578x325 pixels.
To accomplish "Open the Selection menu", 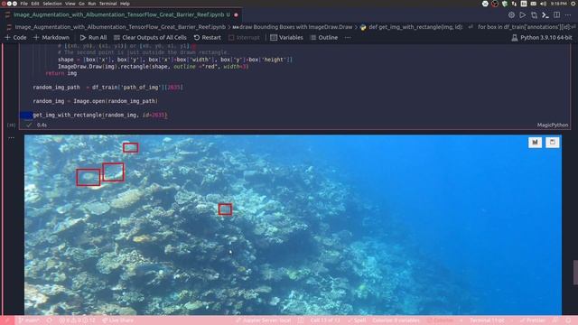I will click(52, 4).
